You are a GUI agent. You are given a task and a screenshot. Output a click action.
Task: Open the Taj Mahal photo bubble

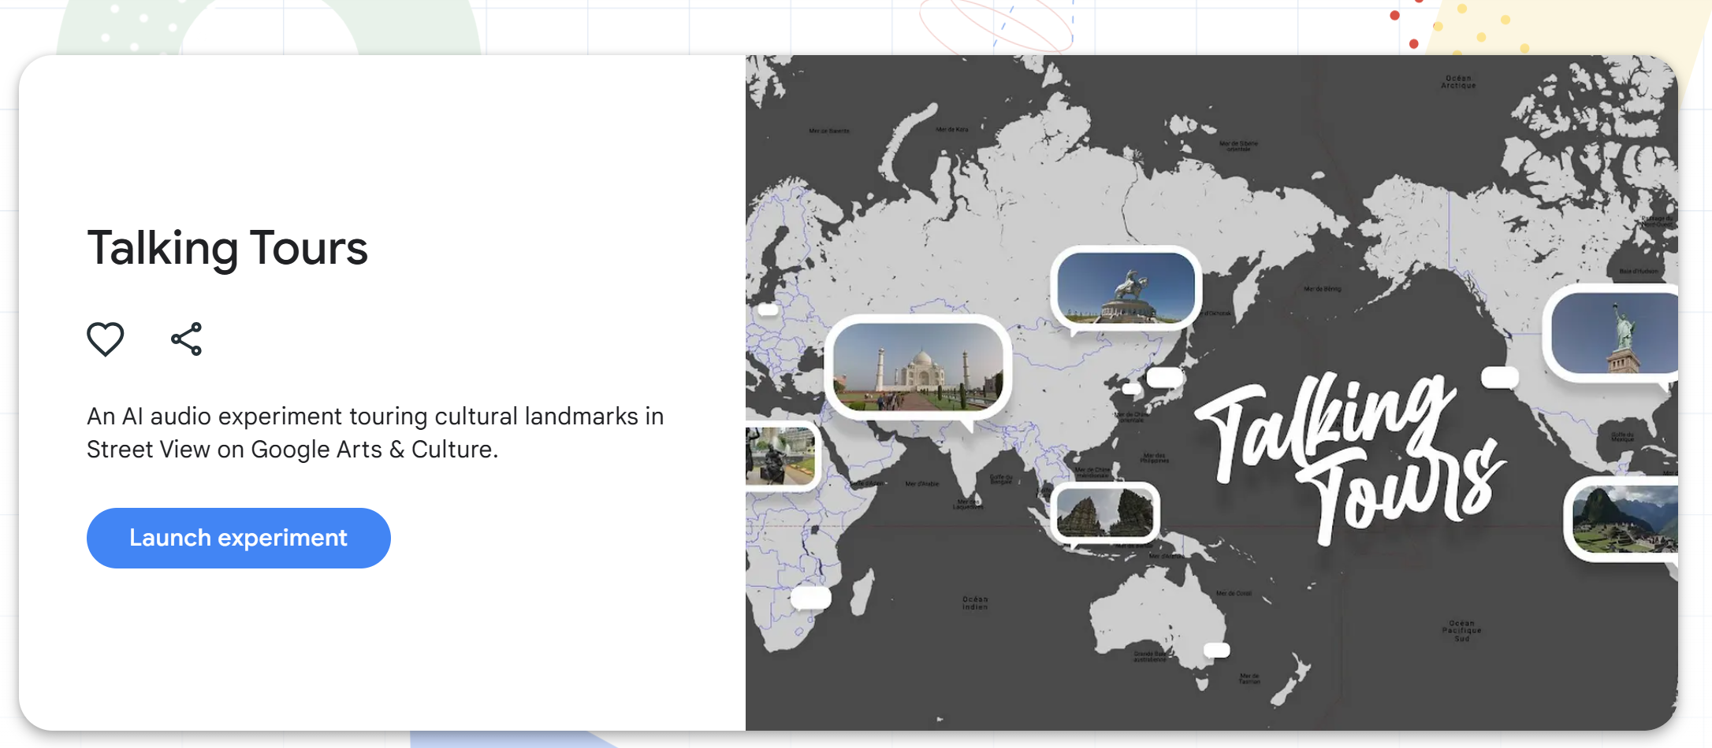pyautogui.click(x=917, y=368)
